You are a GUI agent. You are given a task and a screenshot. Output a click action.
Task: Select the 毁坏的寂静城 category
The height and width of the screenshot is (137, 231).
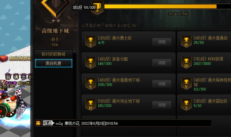[x=54, y=54]
